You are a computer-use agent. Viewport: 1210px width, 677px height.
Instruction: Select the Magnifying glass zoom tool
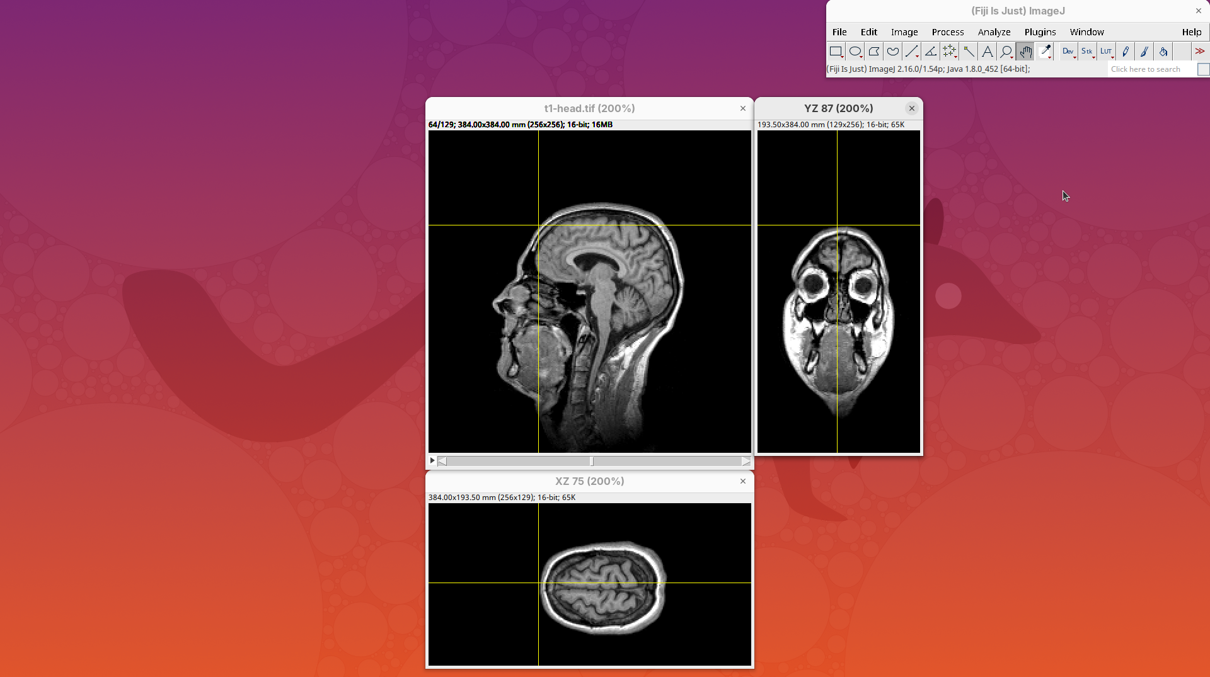click(1006, 52)
